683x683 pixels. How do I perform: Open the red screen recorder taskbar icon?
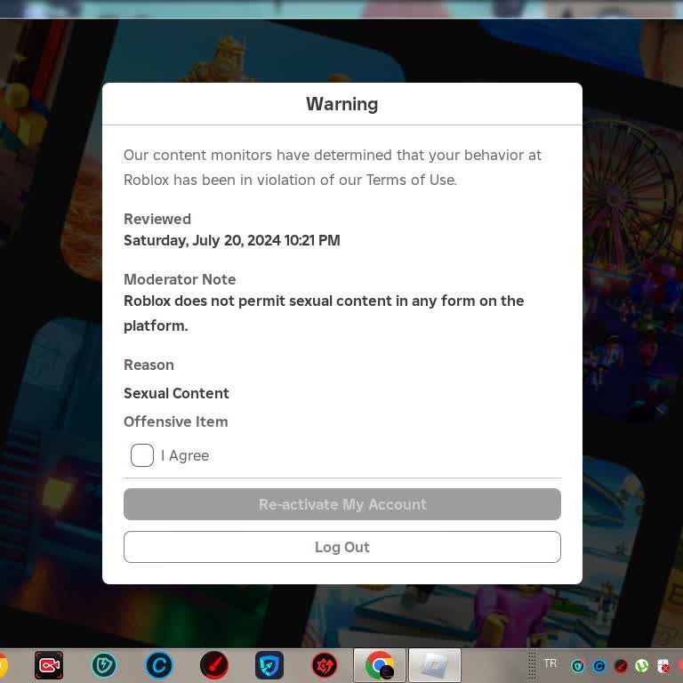pos(49,665)
